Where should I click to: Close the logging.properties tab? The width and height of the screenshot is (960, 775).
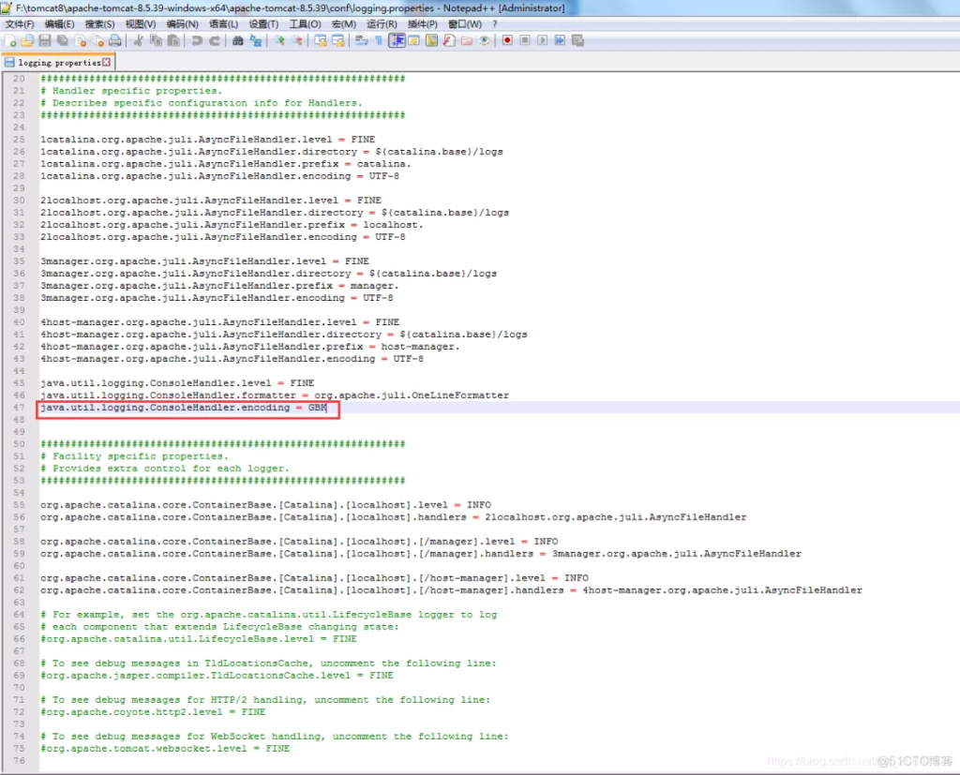[106, 62]
